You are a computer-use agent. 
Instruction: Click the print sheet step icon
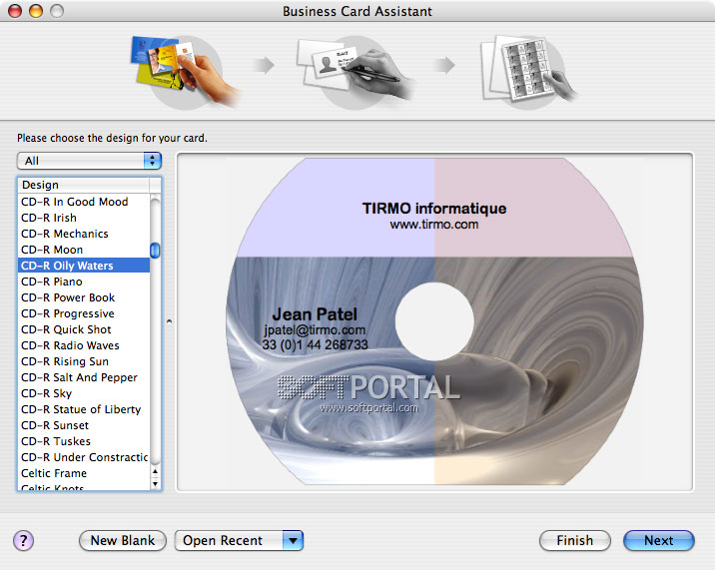[x=529, y=71]
